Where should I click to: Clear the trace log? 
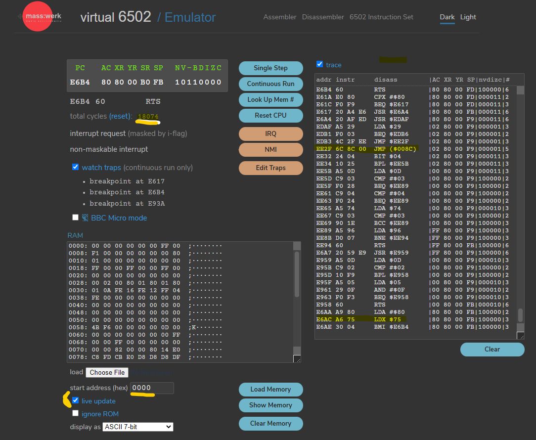[492, 350]
